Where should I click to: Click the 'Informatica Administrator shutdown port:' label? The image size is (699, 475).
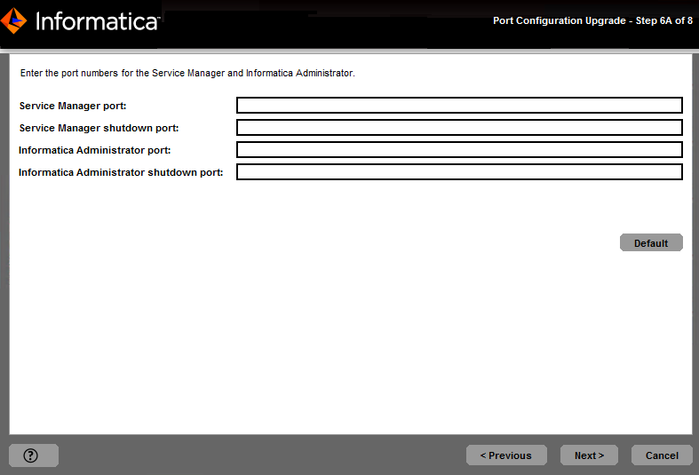121,172
